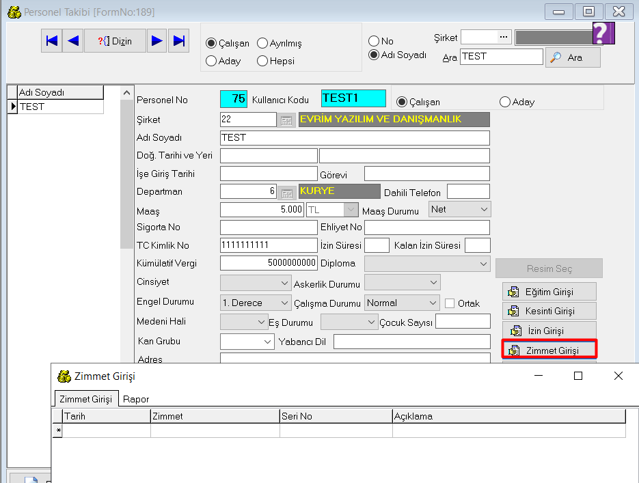Click the Görevi field
639x483 pixels.
(427, 174)
